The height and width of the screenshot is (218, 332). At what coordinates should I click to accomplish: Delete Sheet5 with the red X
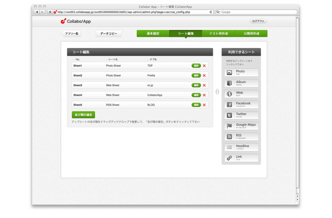point(204,105)
